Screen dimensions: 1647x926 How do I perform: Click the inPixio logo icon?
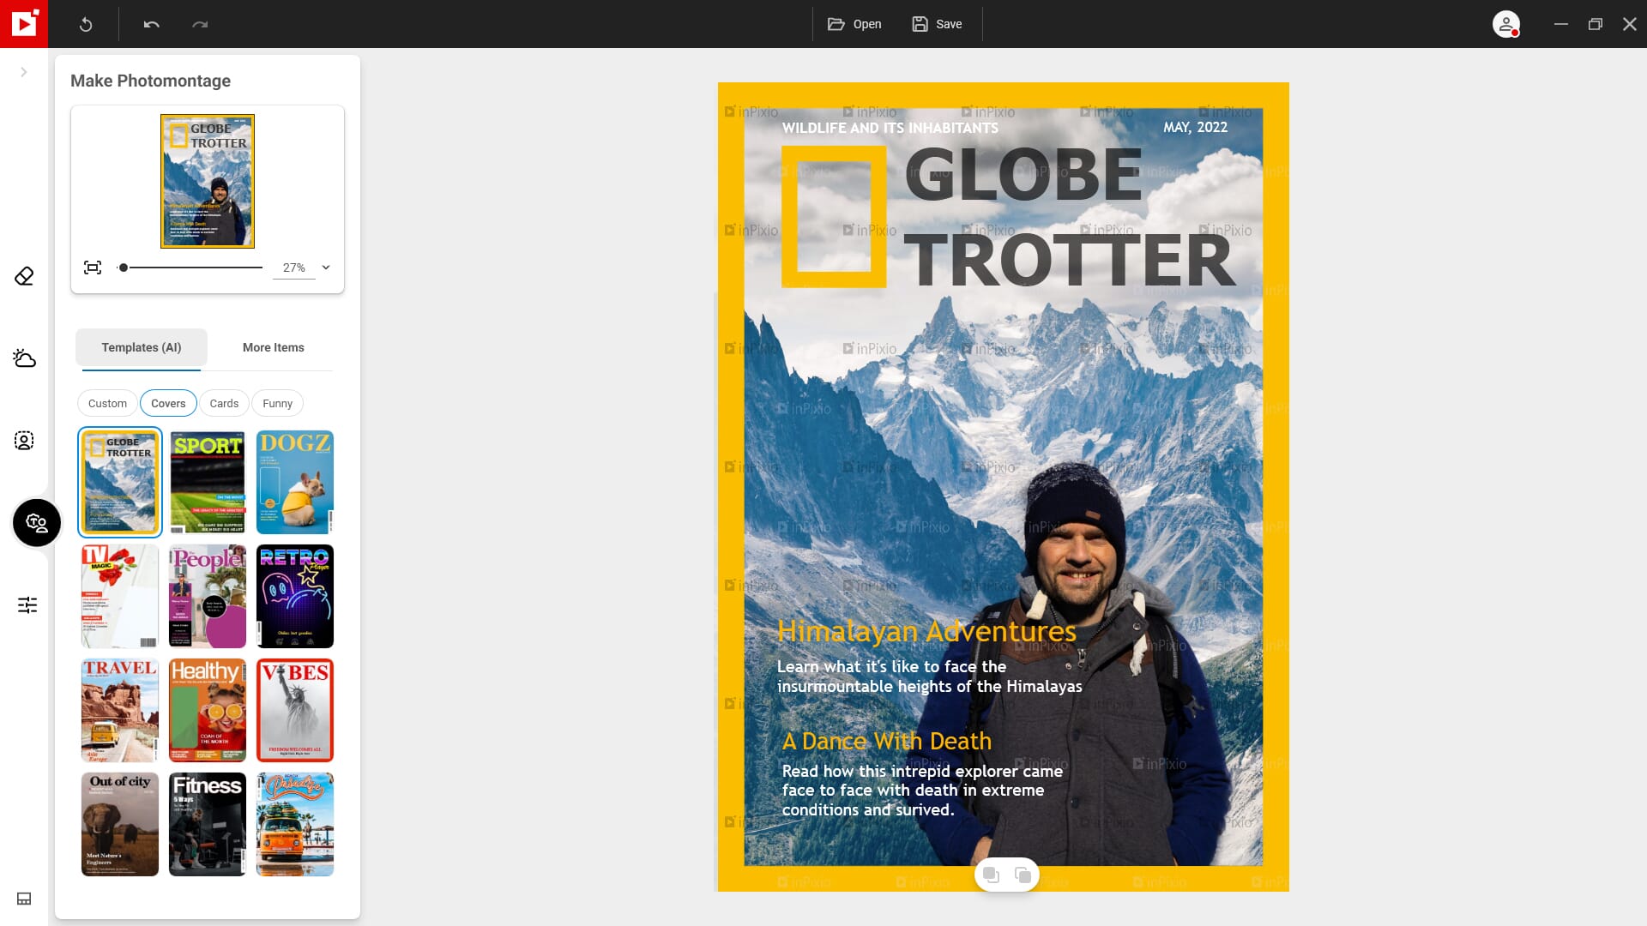[24, 24]
